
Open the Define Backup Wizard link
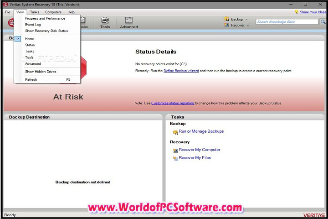pyautogui.click(x=181, y=71)
